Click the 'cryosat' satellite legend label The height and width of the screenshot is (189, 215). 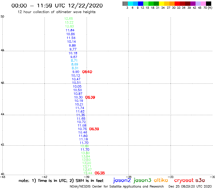tap(184, 180)
